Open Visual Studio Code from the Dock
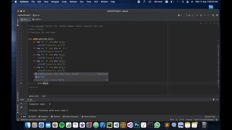The width and height of the screenshot is (232, 130). coord(116,125)
